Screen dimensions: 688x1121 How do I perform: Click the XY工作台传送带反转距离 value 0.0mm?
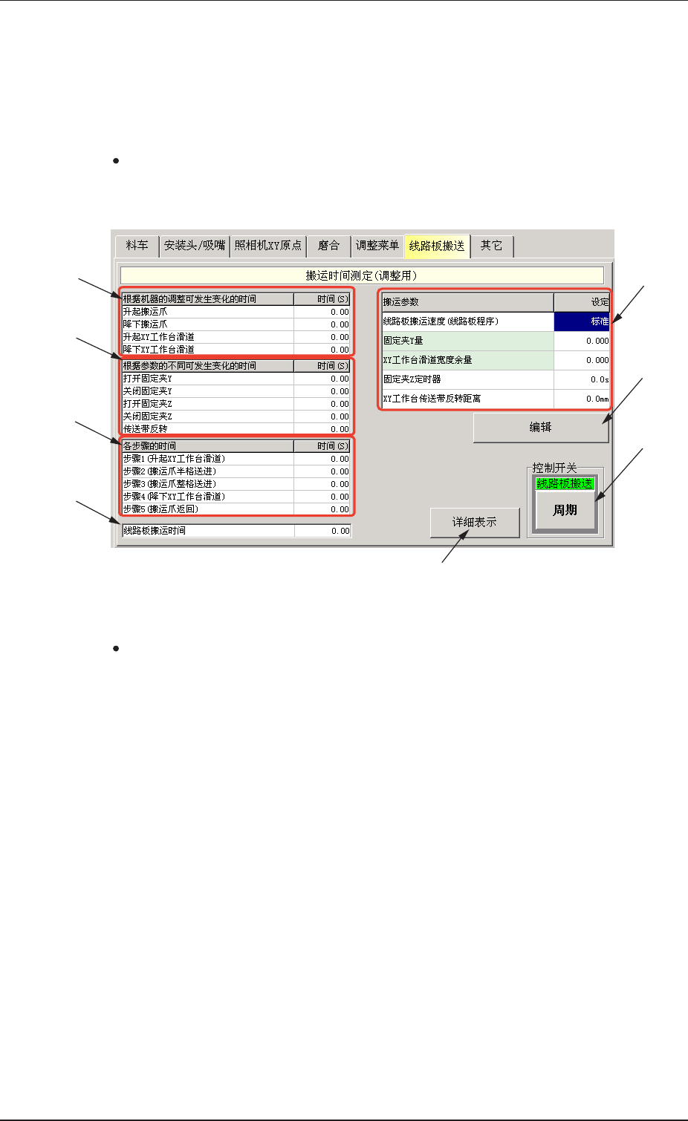click(x=582, y=399)
